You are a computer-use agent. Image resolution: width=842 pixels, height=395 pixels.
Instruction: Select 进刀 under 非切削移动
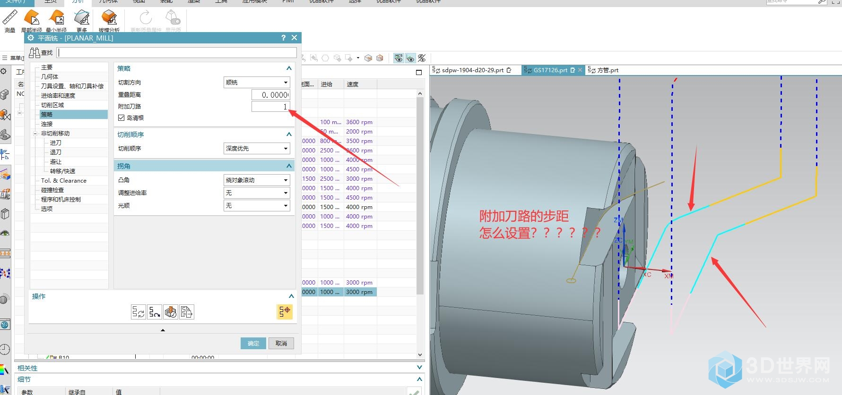(x=56, y=143)
